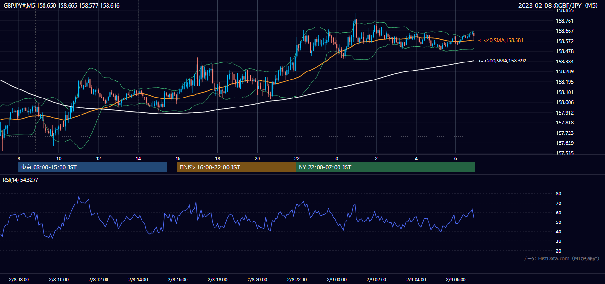The image size is (605, 284).
Task: Click price axis value 157.535
Action: [564, 153]
